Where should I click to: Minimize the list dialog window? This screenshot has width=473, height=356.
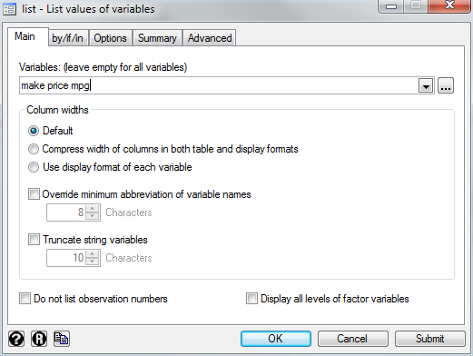pos(391,6)
